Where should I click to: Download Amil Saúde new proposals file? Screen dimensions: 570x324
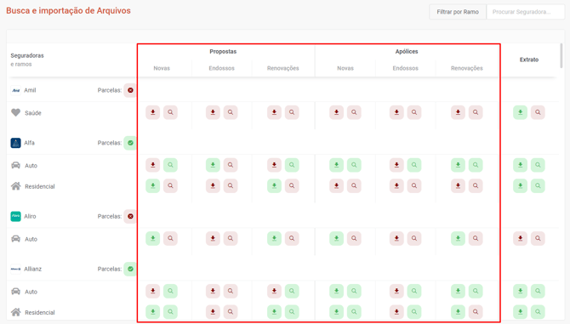point(152,112)
